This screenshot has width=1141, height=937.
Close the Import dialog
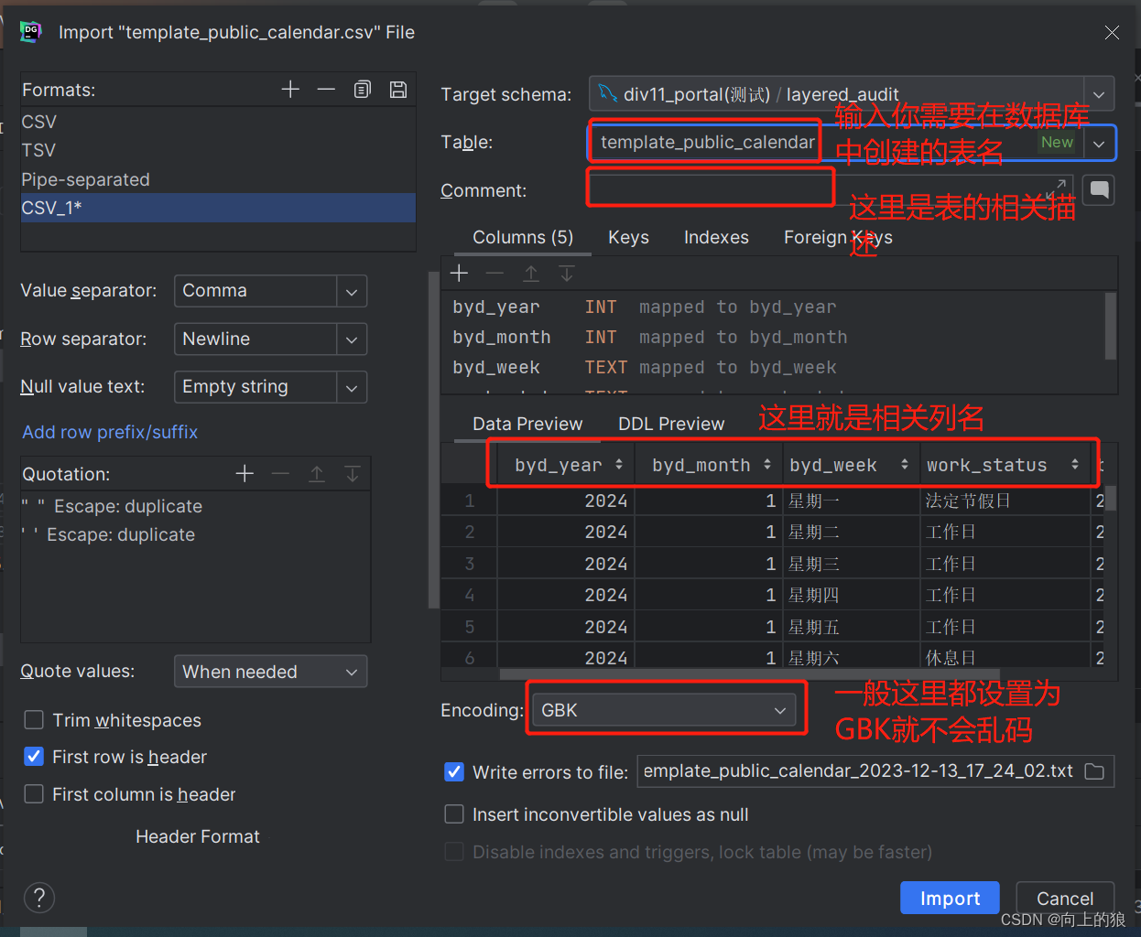pos(1112,32)
